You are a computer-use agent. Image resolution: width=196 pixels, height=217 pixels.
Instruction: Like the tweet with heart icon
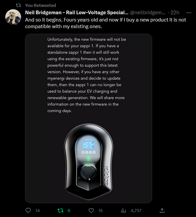91,210
